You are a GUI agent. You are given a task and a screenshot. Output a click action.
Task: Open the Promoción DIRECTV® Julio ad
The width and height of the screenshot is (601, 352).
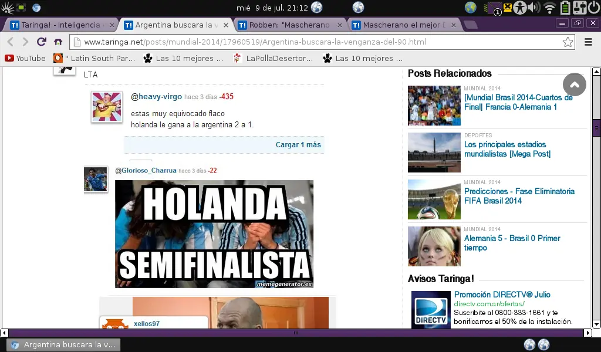click(502, 295)
